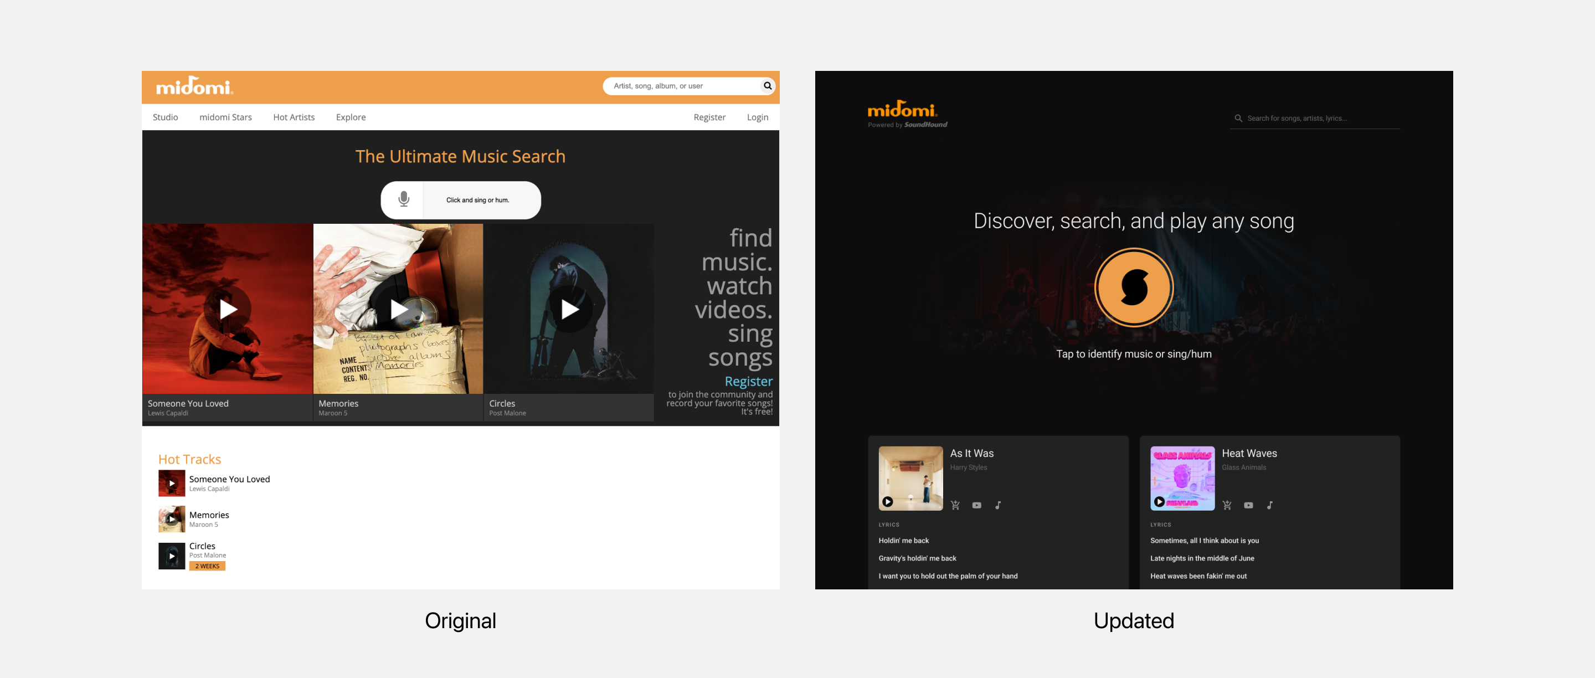Click the search magnifier icon in the Updated header
The height and width of the screenshot is (678, 1595).
click(1238, 119)
